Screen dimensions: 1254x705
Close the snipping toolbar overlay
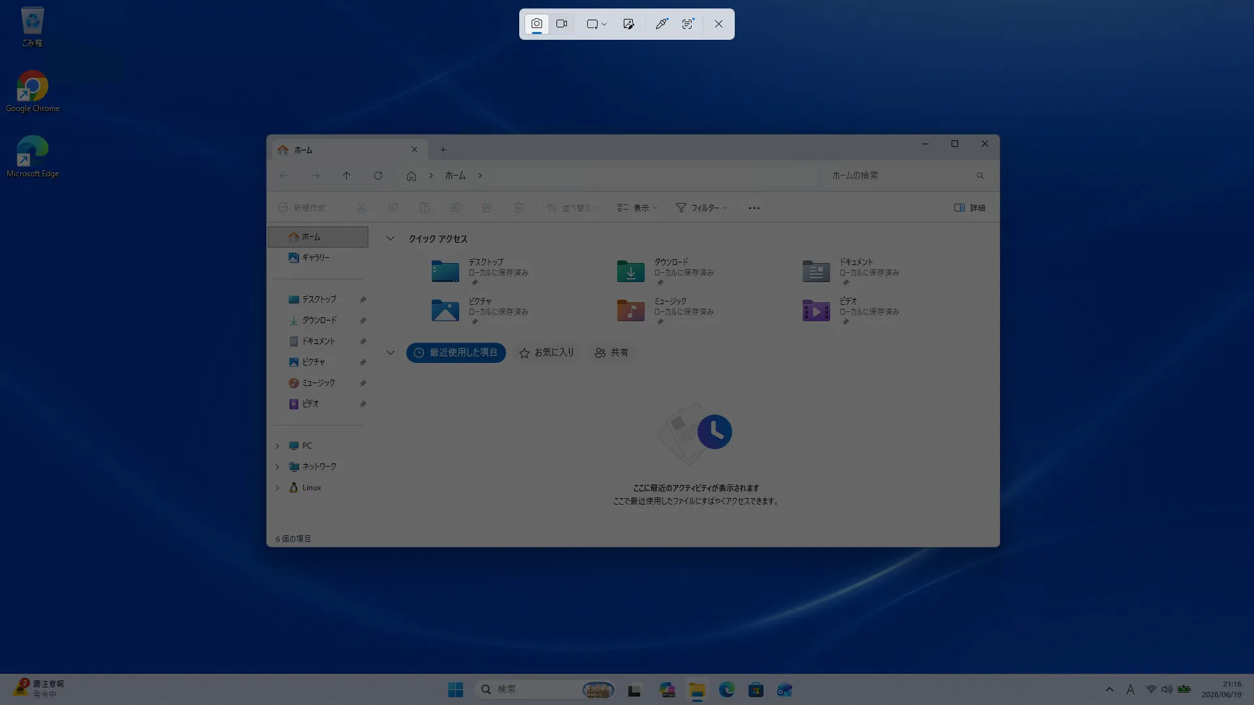[718, 24]
